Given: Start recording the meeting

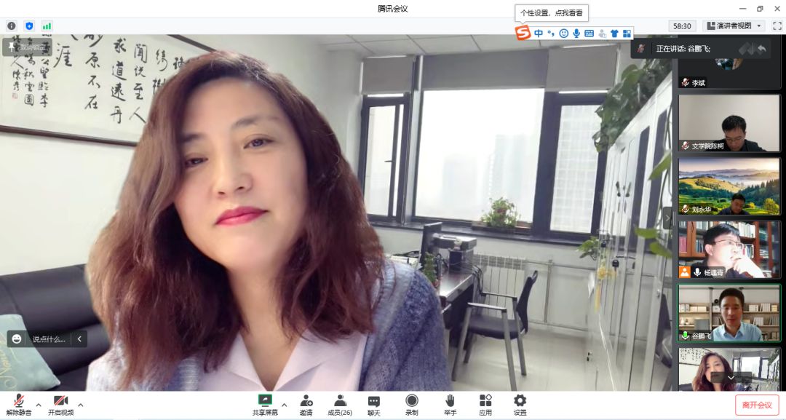Looking at the screenshot, I should tap(412, 400).
